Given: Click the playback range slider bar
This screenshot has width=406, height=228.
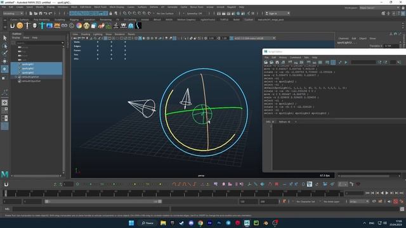Looking at the screenshot, I should (103, 201).
